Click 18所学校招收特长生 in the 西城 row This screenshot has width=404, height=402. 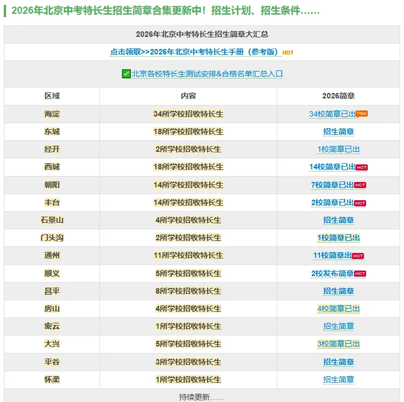[188, 167]
